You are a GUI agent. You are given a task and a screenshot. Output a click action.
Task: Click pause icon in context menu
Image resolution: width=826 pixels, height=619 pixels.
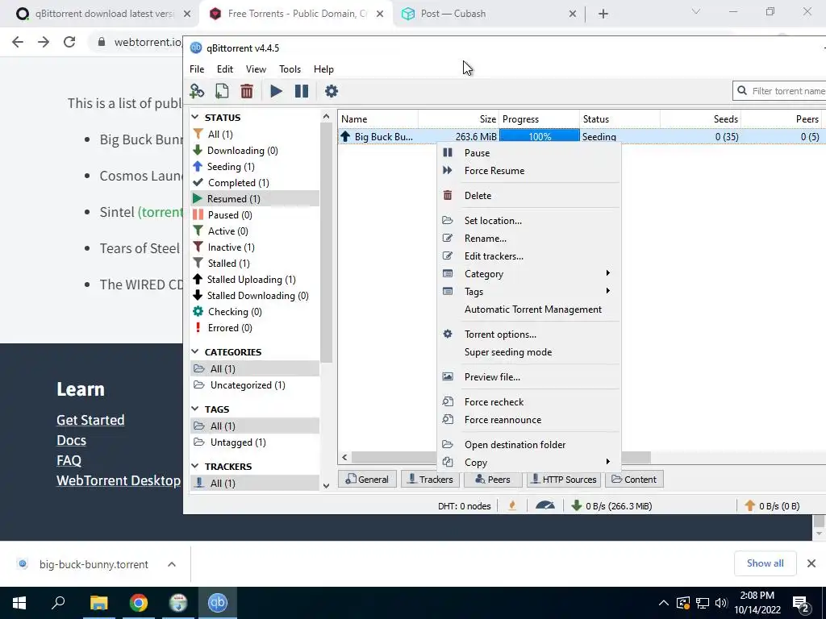[447, 152]
